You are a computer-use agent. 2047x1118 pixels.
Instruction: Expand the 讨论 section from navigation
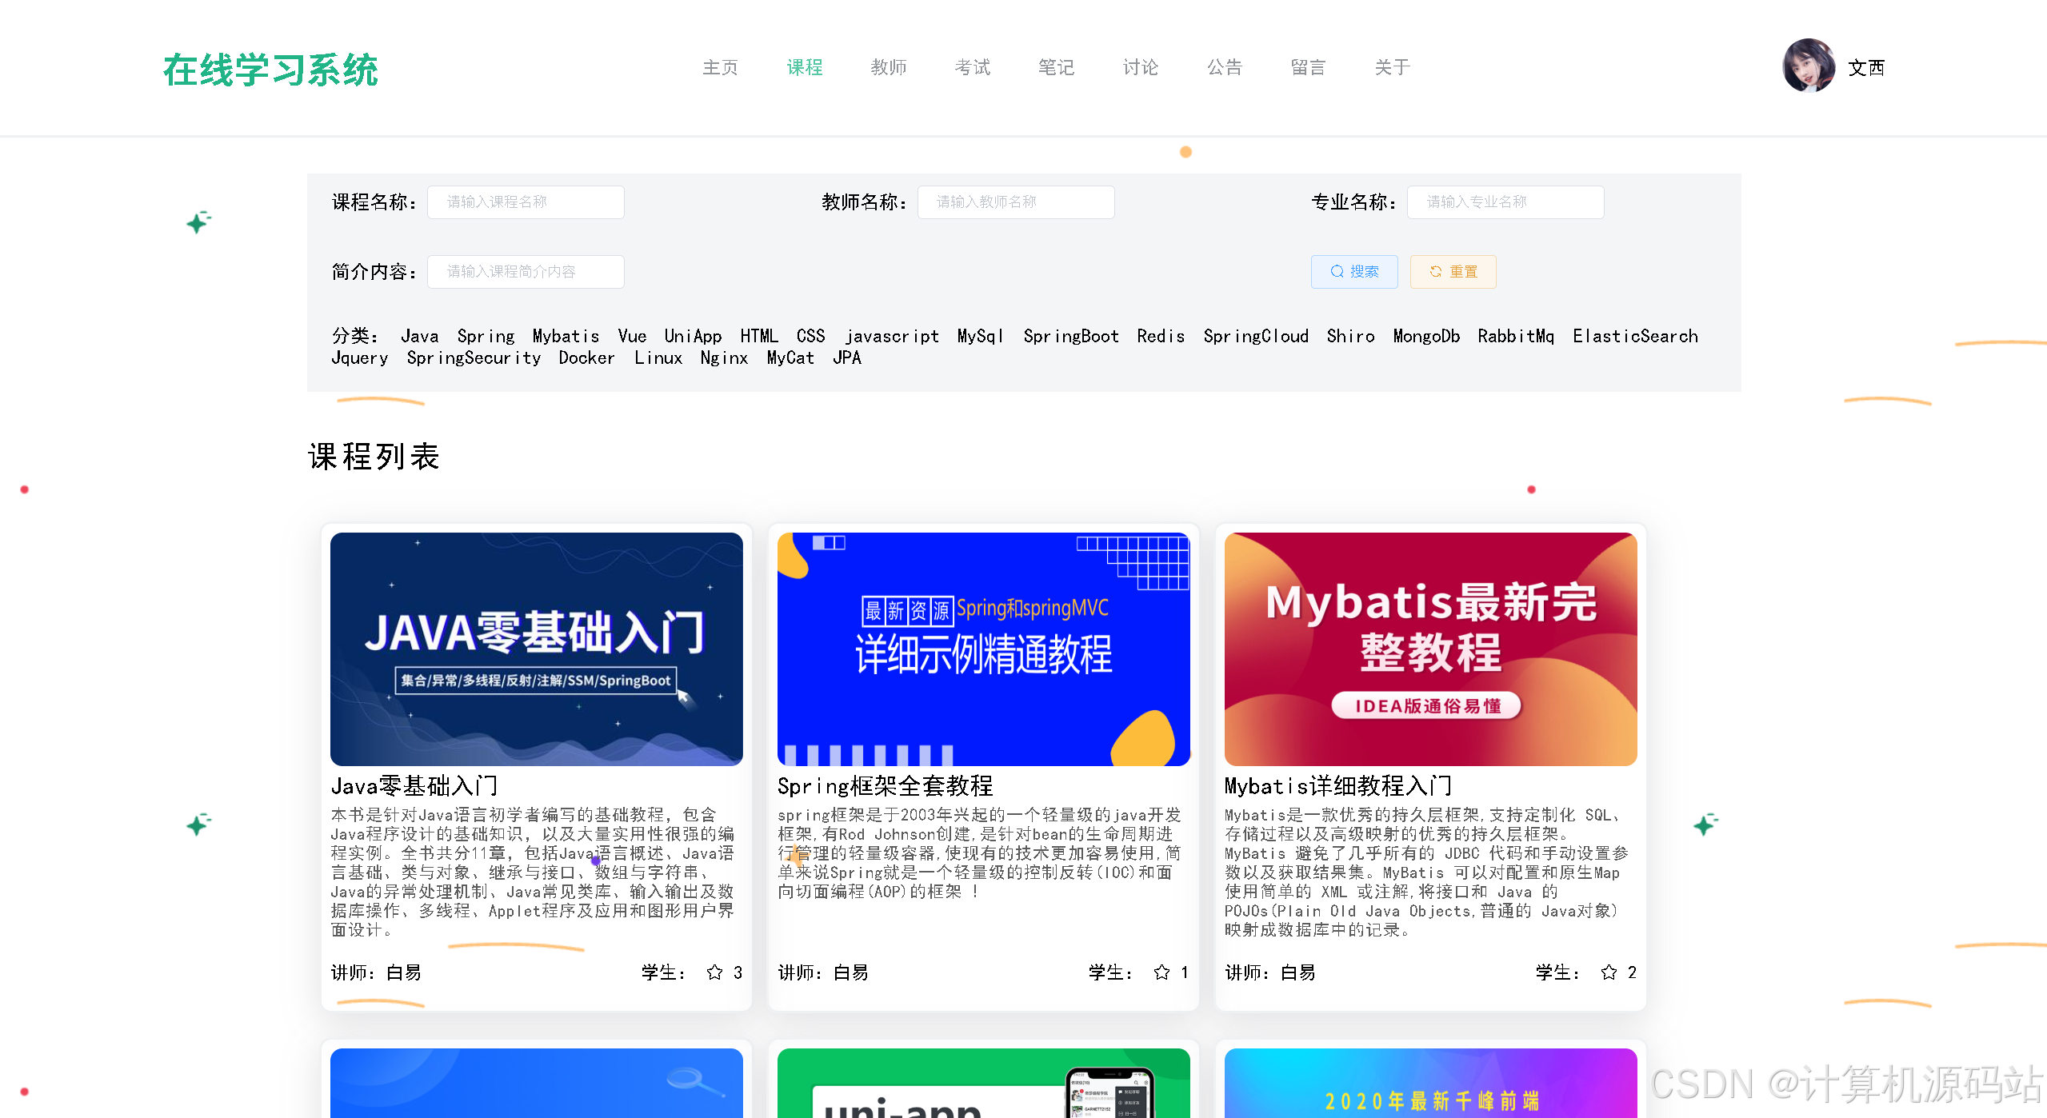(1139, 68)
